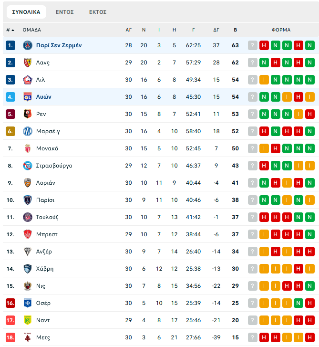Click the Strasbourg club crest icon
The width and height of the screenshot is (319, 347).
[27, 166]
